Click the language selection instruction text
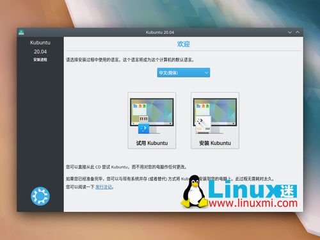 click(x=130, y=60)
